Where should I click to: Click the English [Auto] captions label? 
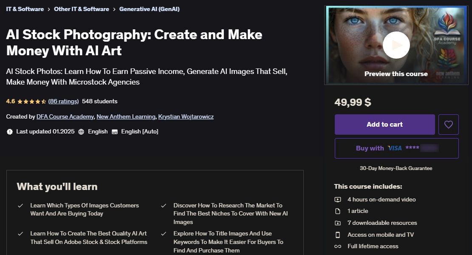point(140,132)
